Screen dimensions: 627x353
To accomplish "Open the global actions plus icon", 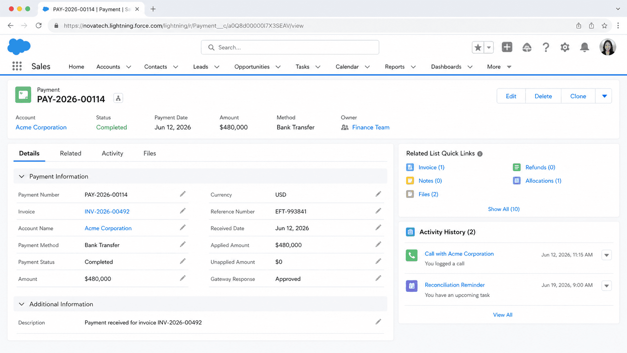I will 507,47.
